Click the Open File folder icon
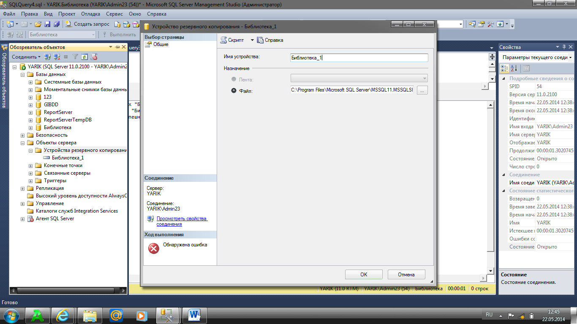The height and width of the screenshot is (324, 577). click(x=38, y=24)
